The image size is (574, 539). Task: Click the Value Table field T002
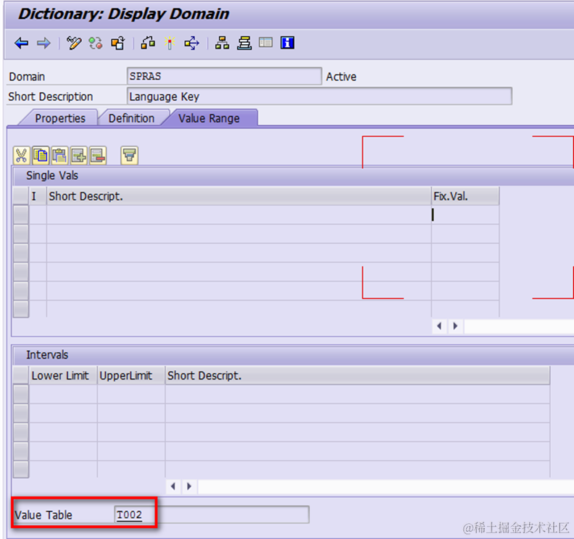pos(211,514)
